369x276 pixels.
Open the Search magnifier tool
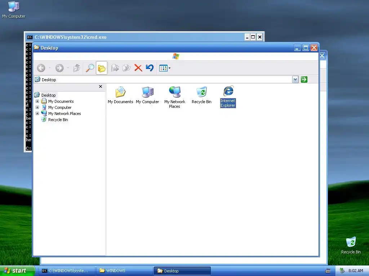(x=90, y=68)
